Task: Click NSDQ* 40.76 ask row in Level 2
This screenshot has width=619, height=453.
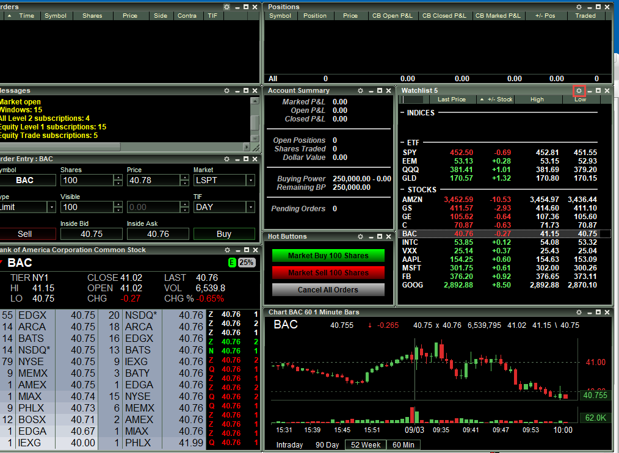Action: [x=151, y=315]
